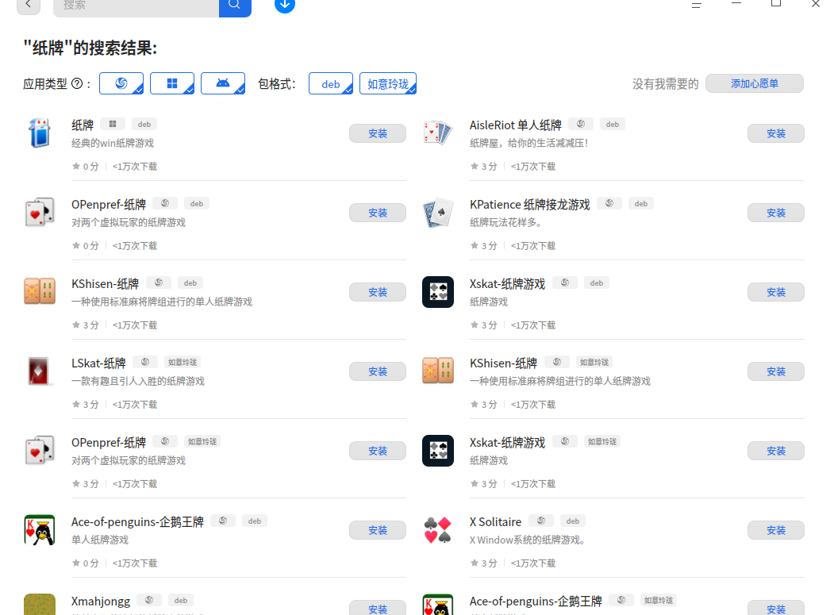Install KPatience 纸牌接龙游戏
The height and width of the screenshot is (615, 834).
click(775, 213)
